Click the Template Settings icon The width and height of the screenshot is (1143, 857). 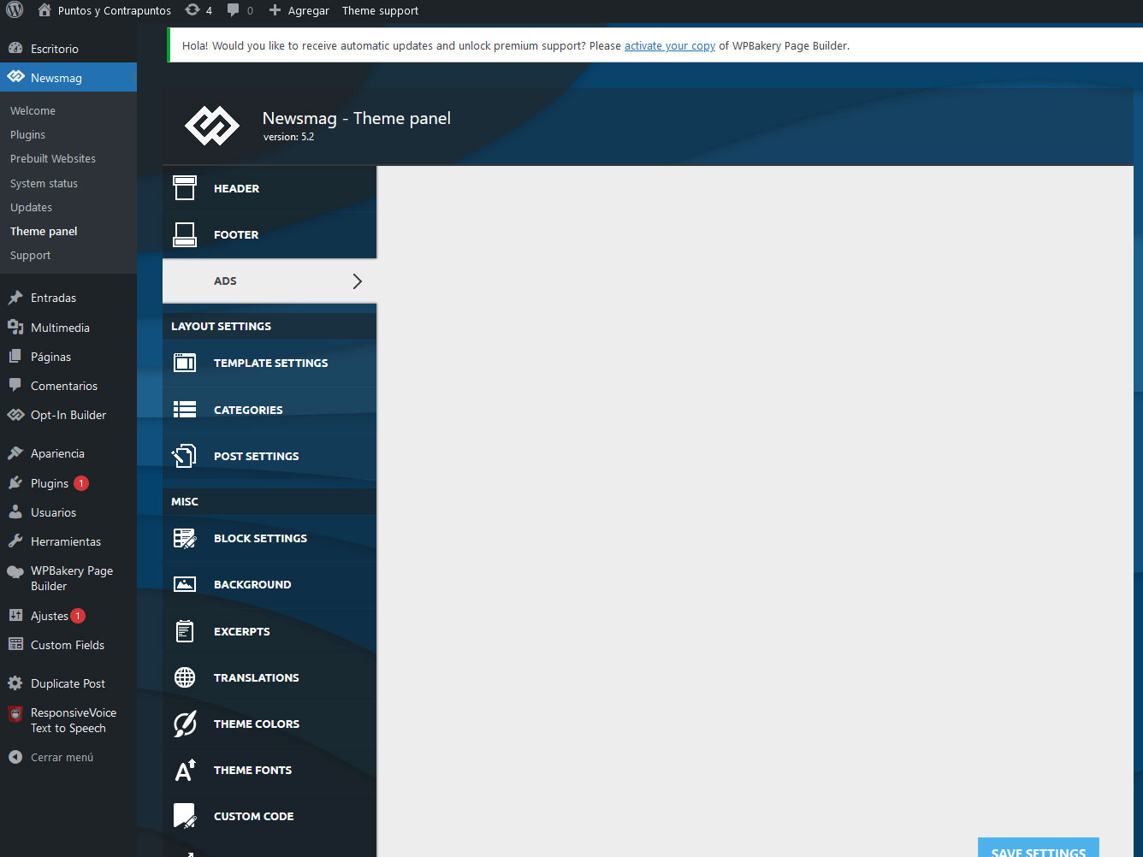tap(185, 363)
